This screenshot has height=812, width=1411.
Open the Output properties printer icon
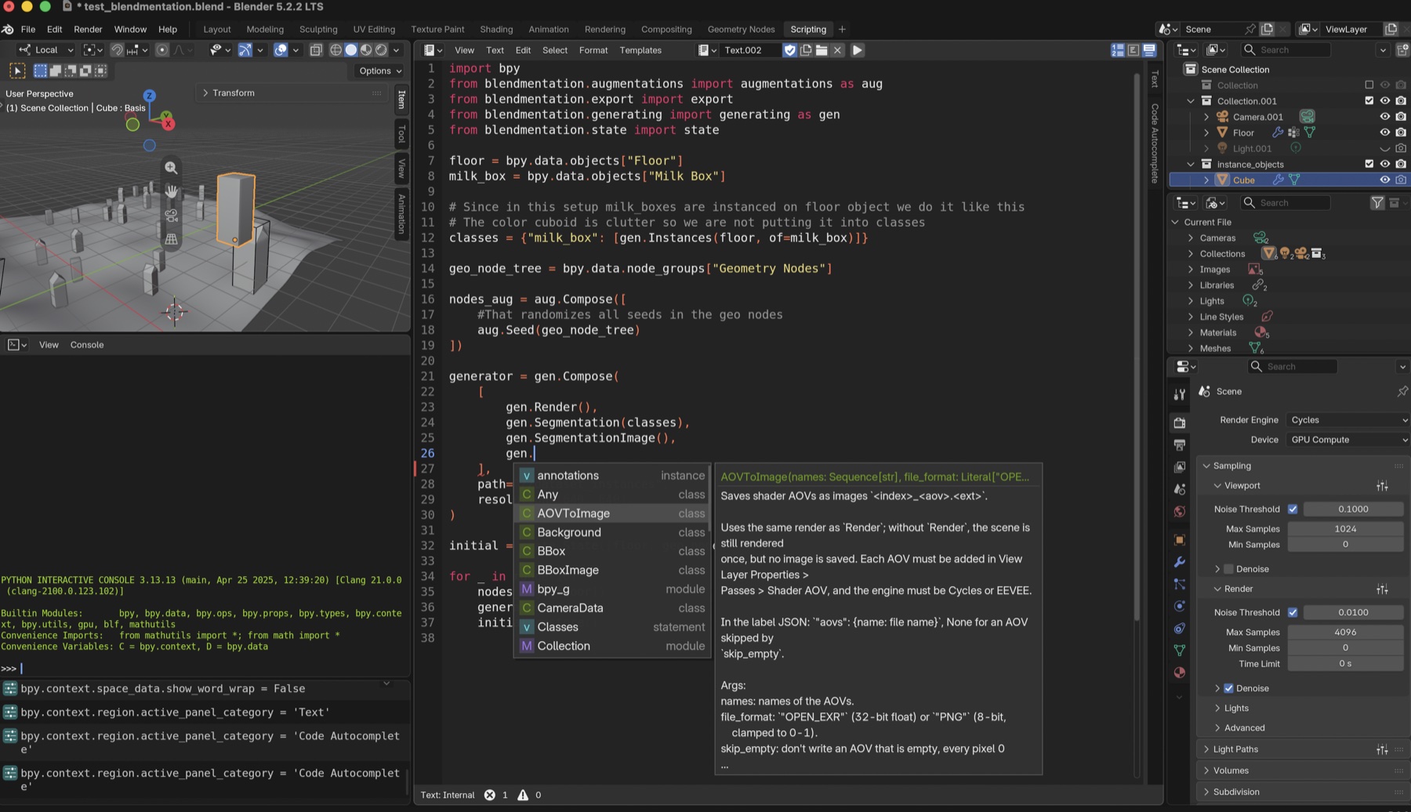point(1179,445)
